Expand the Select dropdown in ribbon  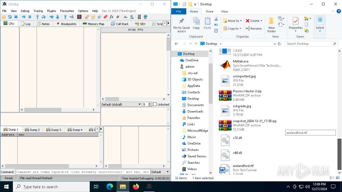point(320,27)
